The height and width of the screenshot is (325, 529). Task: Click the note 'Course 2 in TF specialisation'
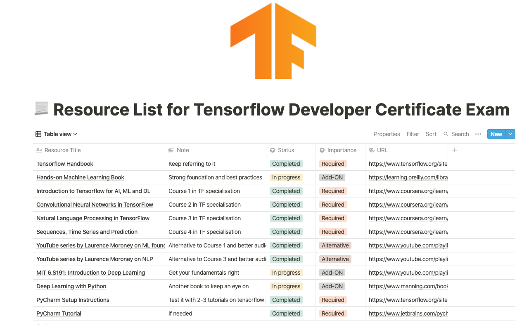click(x=204, y=205)
